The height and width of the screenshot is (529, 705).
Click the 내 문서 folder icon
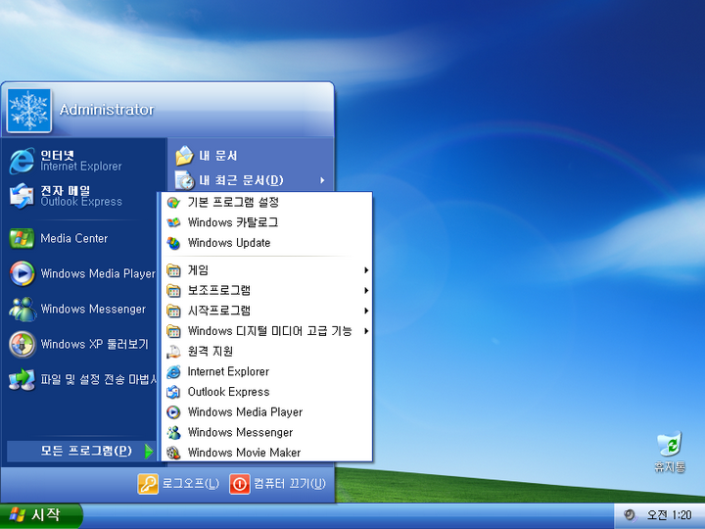tap(184, 156)
